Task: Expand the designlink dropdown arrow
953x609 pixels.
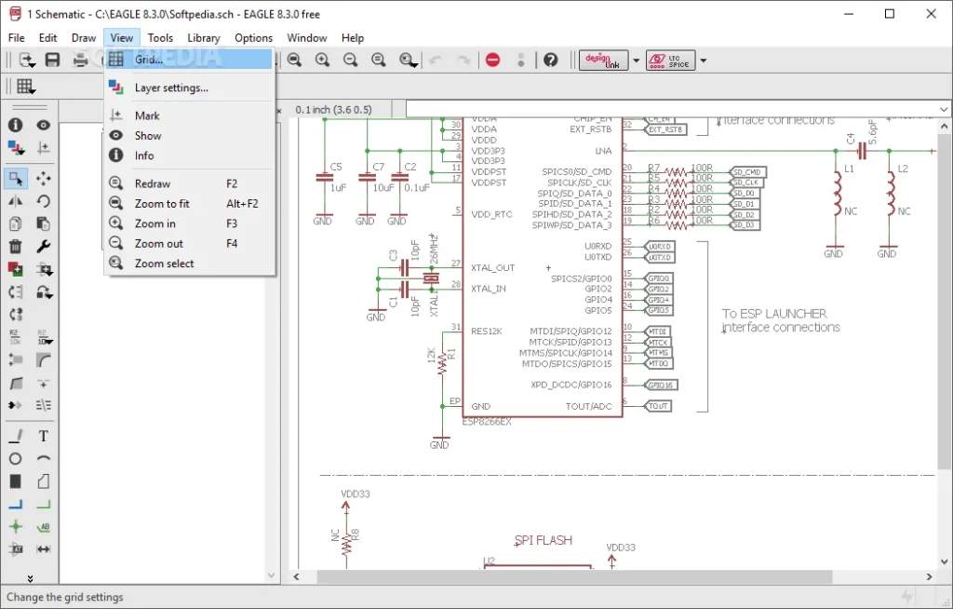Action: [x=636, y=60]
